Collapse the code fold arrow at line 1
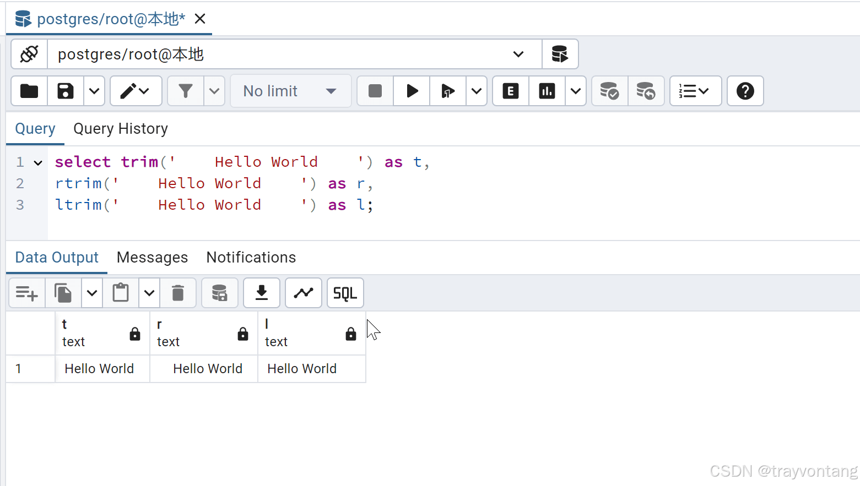The width and height of the screenshot is (860, 486). (x=38, y=163)
